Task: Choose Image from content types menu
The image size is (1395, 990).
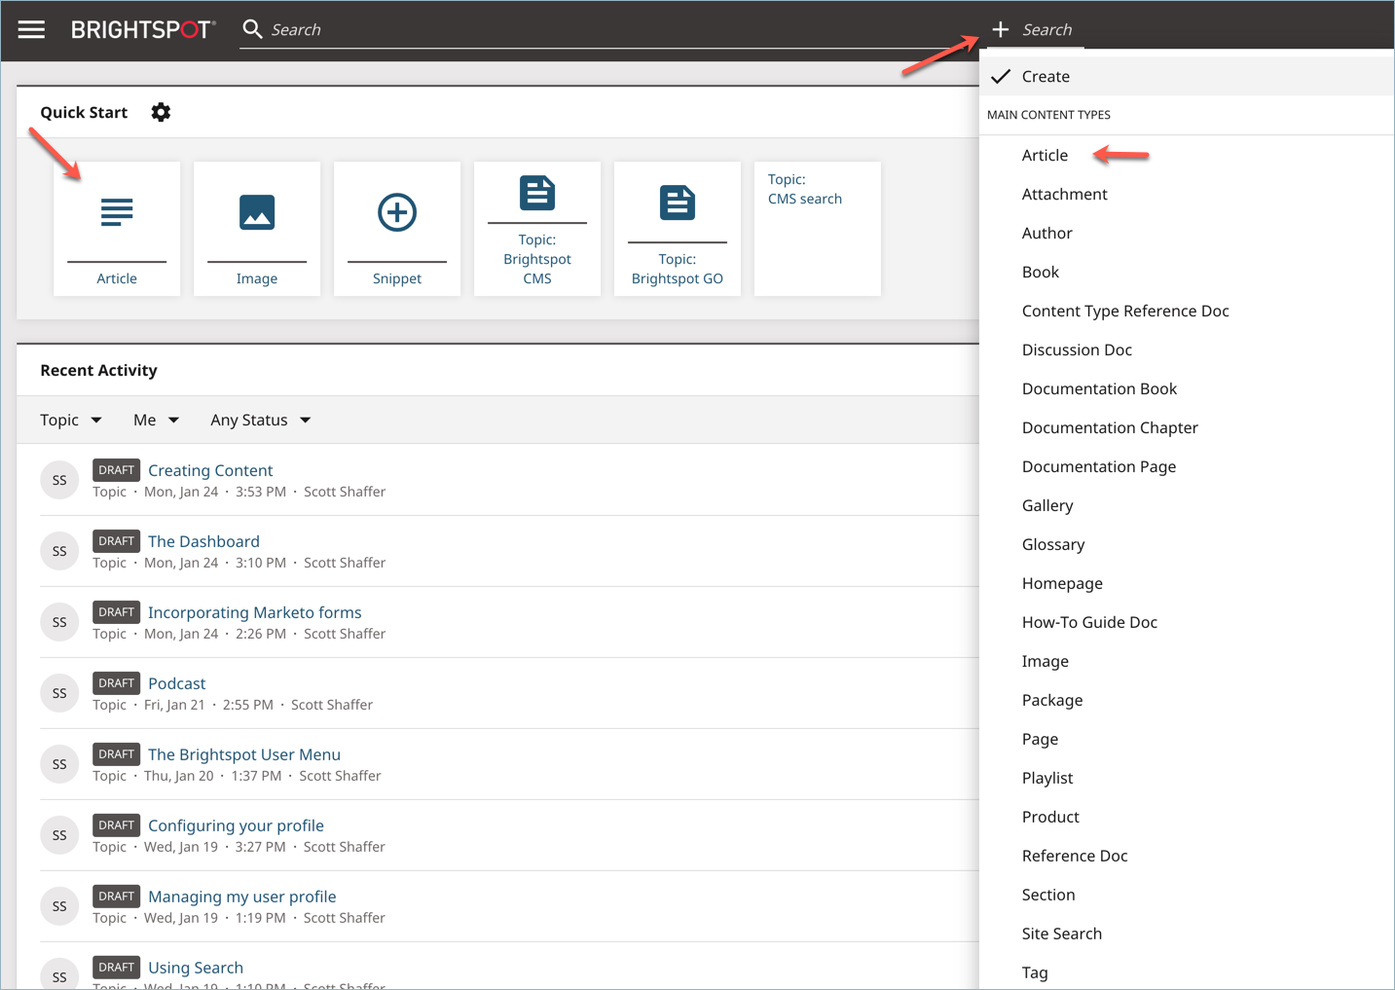Action: pos(1046,661)
